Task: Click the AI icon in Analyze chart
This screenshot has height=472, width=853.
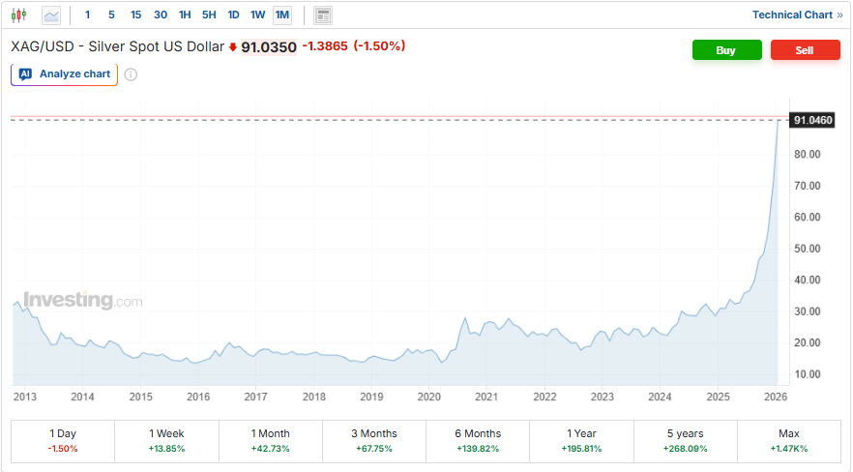Action: point(26,74)
